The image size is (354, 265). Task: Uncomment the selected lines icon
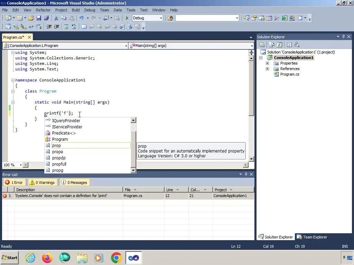[x=74, y=27]
